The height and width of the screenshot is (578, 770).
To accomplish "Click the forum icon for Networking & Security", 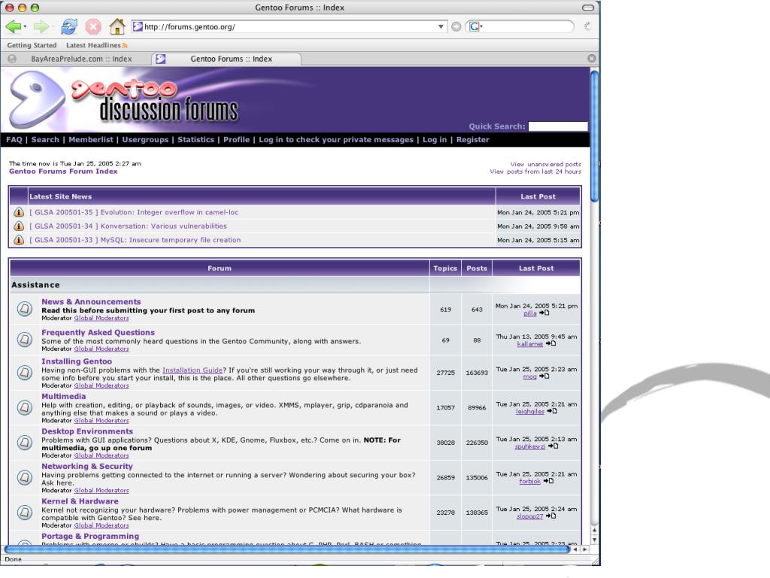I will click(x=25, y=477).
